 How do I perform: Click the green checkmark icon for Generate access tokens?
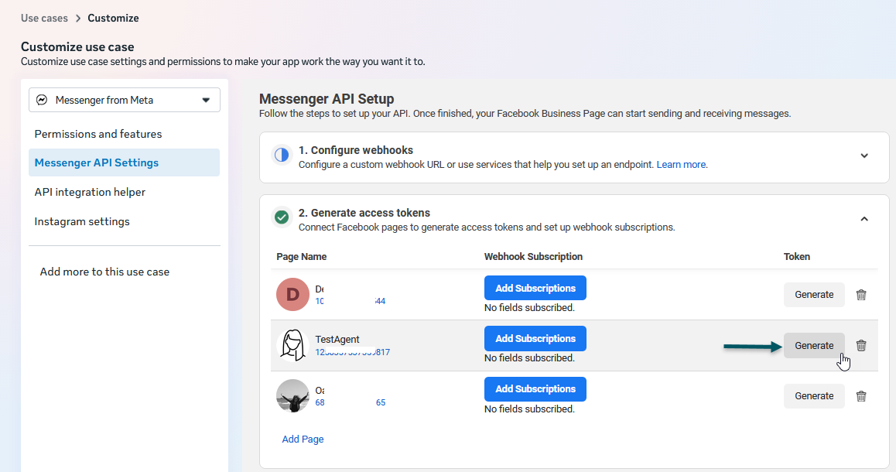click(x=282, y=217)
